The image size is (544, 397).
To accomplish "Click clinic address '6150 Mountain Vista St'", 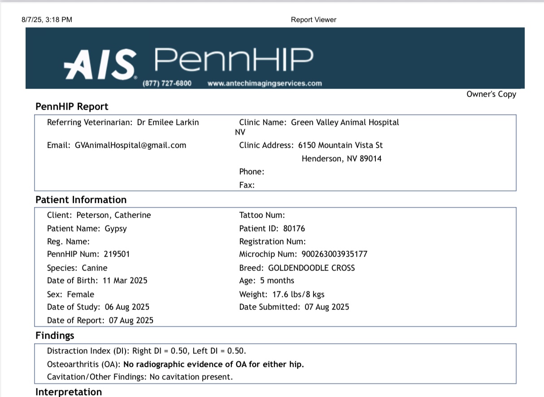I will point(340,145).
